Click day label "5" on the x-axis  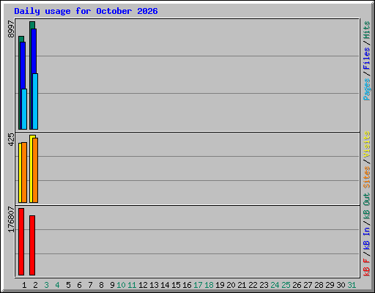(68, 285)
